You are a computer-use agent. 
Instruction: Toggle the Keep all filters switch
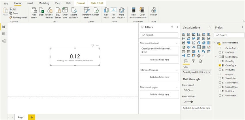click(x=190, y=102)
